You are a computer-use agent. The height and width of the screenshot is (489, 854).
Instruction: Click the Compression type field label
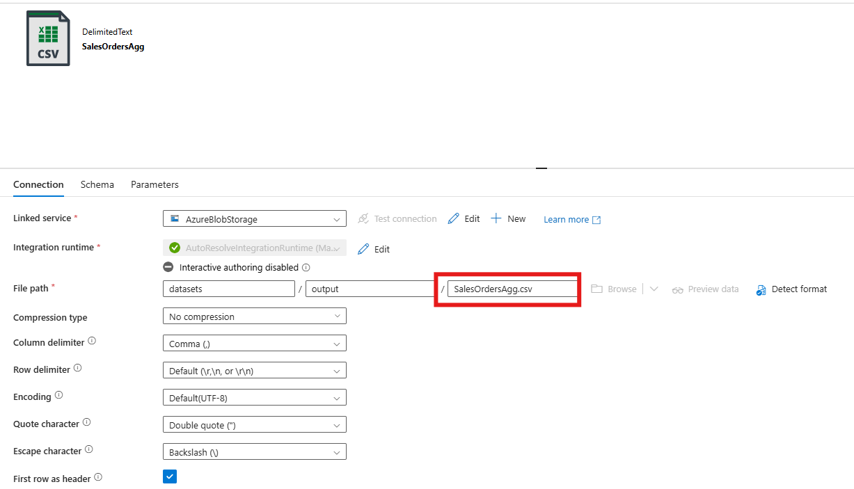tap(50, 317)
